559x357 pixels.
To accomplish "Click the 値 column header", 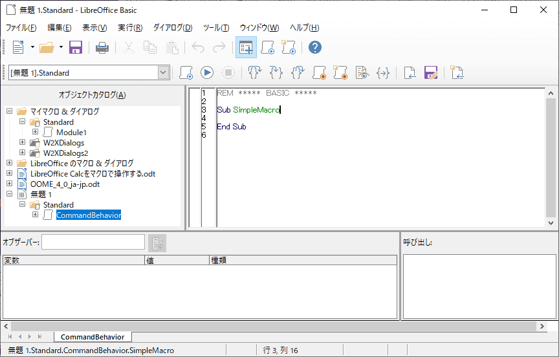I will point(177,260).
